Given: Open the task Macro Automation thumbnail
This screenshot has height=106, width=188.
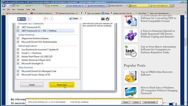Looking at the screenshot, I should 131,52.
